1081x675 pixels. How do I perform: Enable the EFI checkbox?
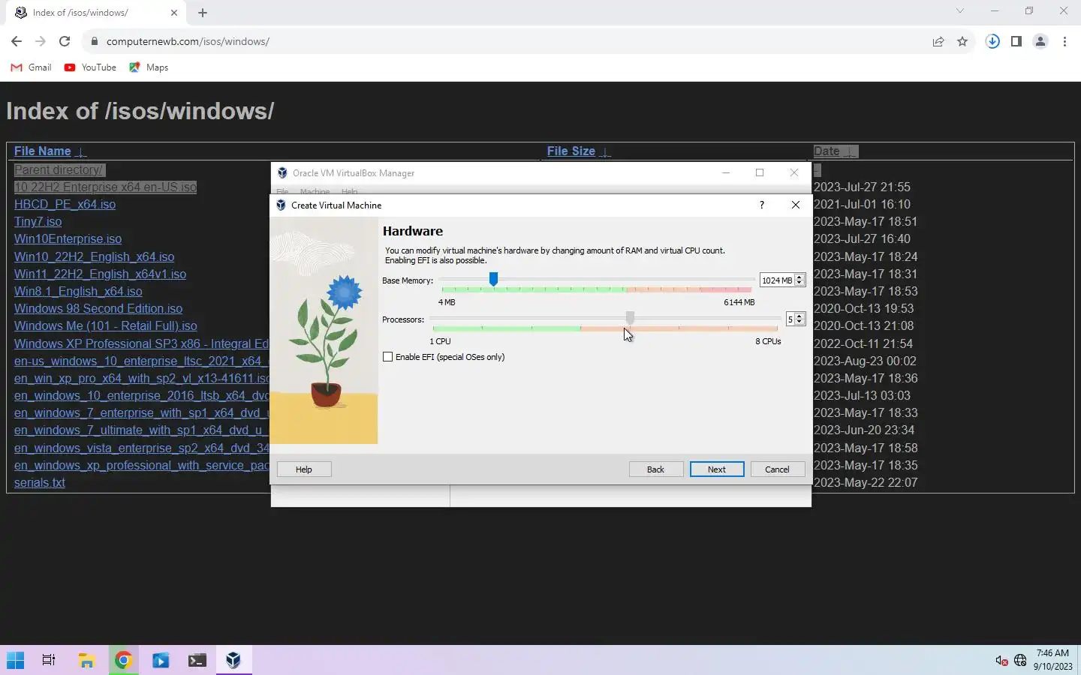pos(388,357)
